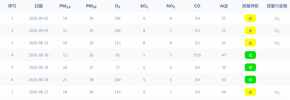This screenshot has height=100, width=290.
Task: Click the CO value 0.55
Action: (197, 55)
